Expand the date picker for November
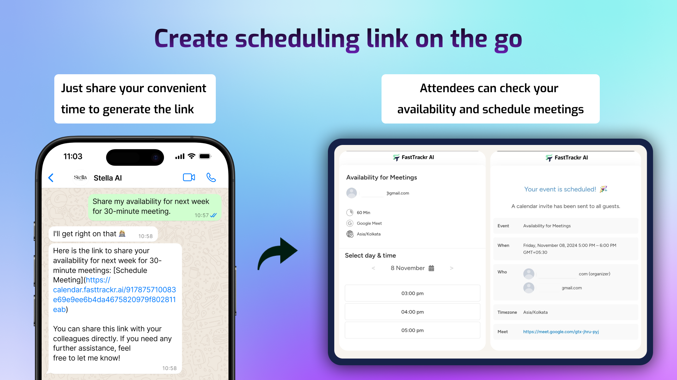The width and height of the screenshot is (677, 380). click(x=432, y=268)
